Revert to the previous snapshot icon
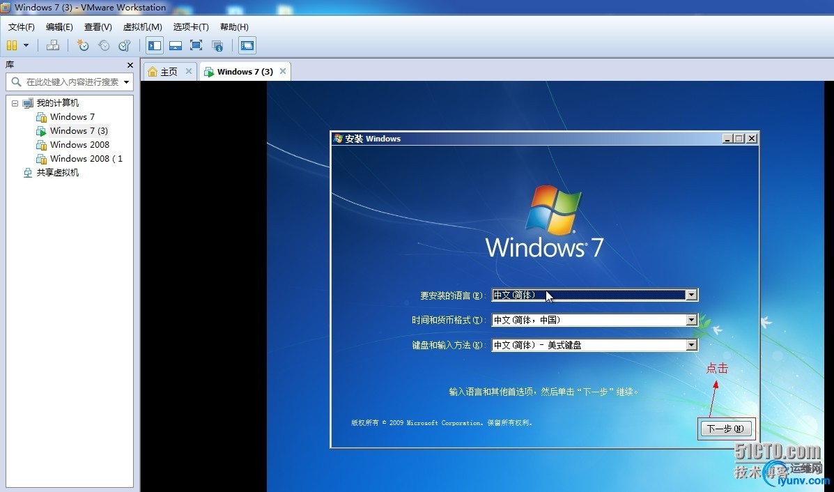Viewport: 834px width, 492px height. click(x=104, y=45)
